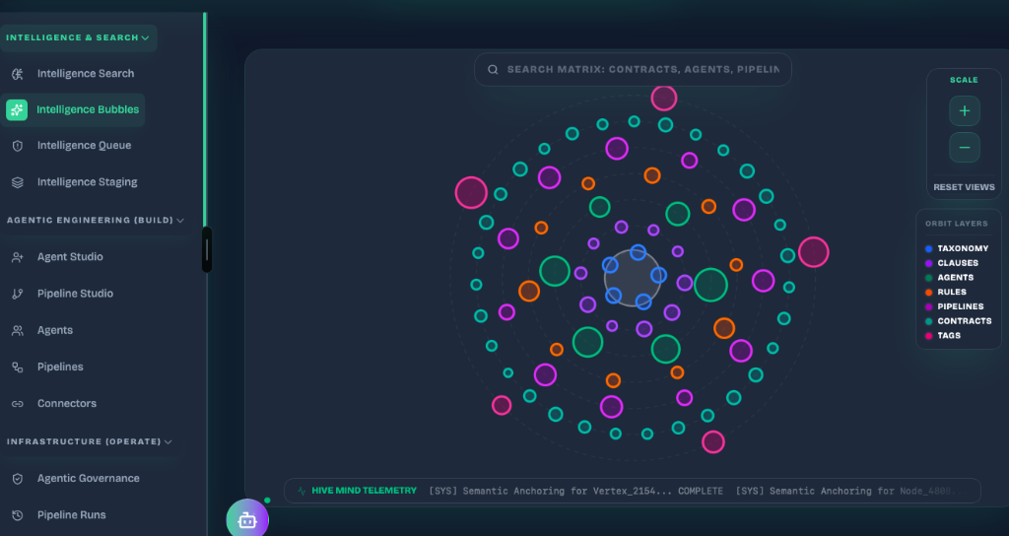This screenshot has width=1009, height=536.
Task: Click the Pipelines workflow icon
Action: (18, 368)
